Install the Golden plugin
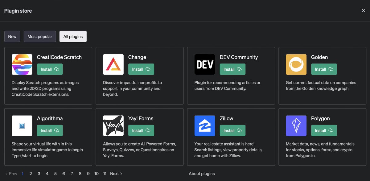This screenshot has width=370, height=181. point(324,69)
